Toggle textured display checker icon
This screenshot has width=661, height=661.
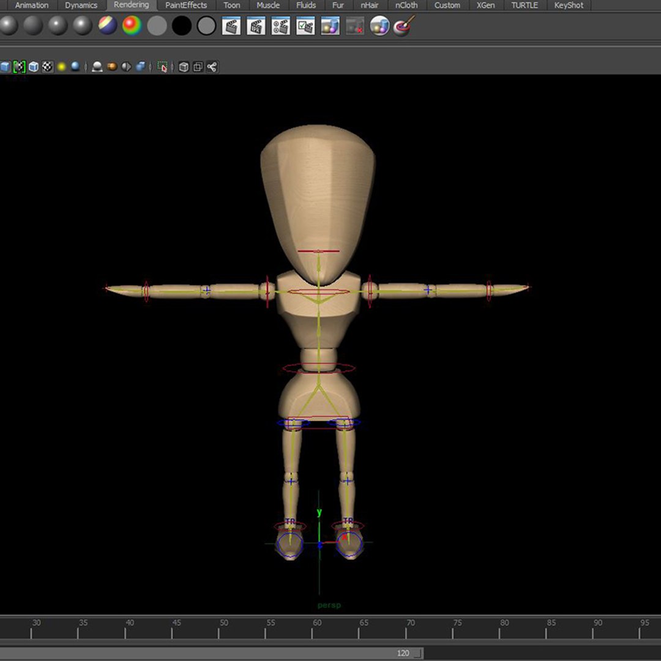48,67
